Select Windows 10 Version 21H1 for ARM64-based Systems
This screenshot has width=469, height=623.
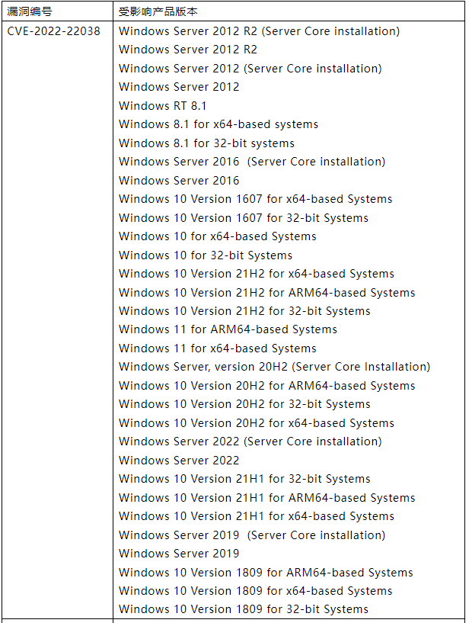267,497
